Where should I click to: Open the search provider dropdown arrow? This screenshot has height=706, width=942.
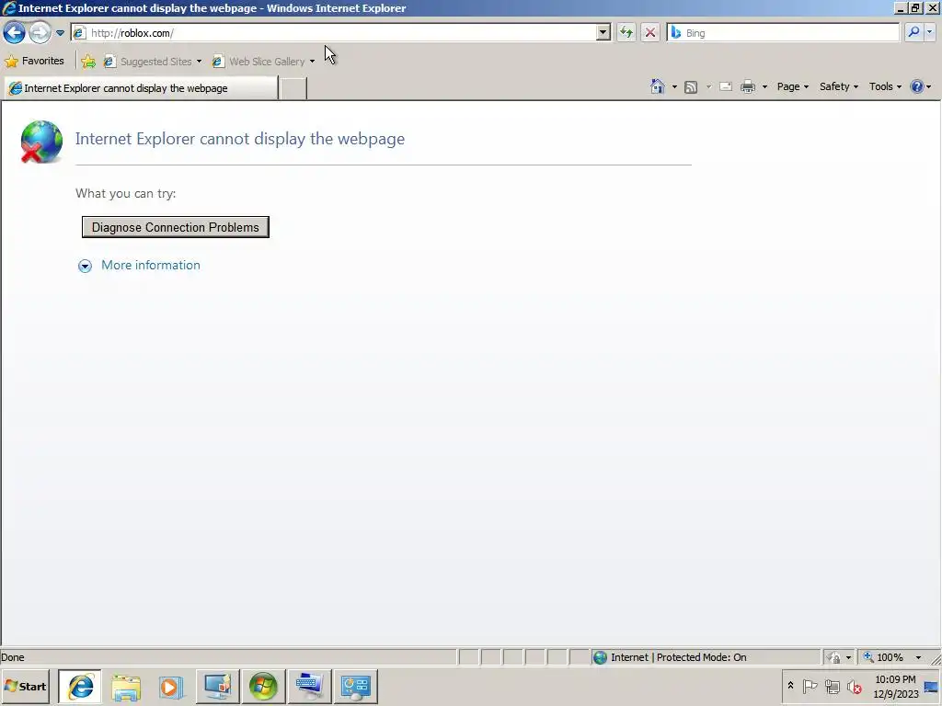pos(929,32)
